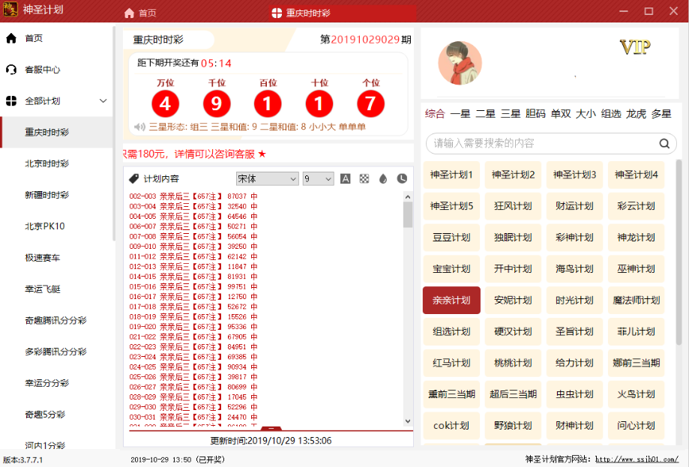Click the checkerboard background icon

click(364, 178)
